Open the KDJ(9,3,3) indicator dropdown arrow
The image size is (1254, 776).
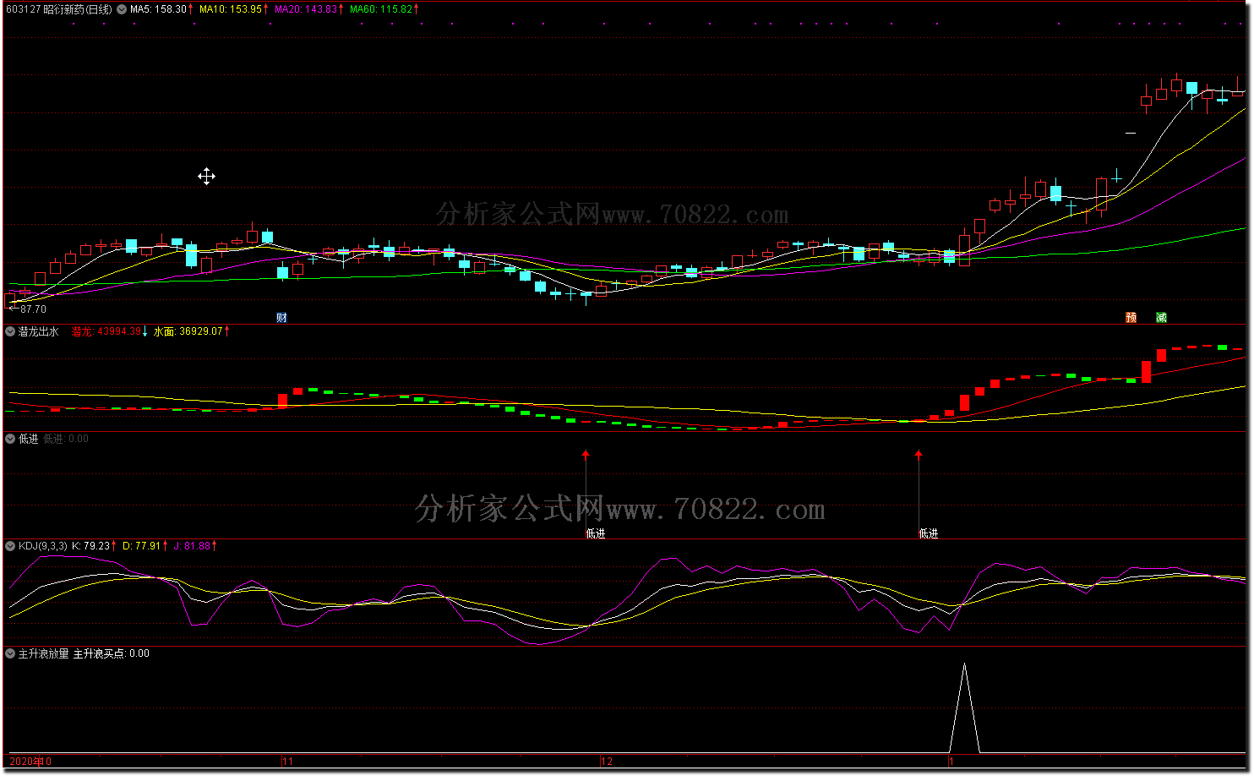(10, 546)
